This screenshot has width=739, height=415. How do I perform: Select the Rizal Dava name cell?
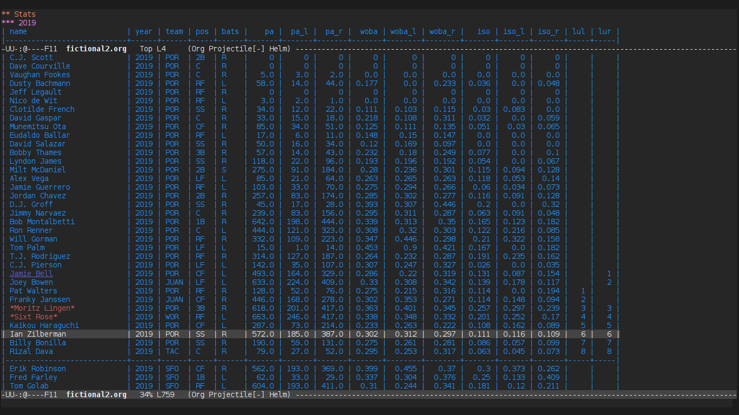(31, 351)
